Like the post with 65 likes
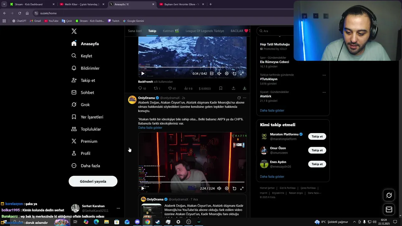The image size is (402, 226). [x=172, y=89]
